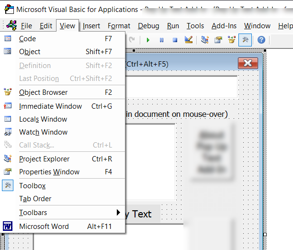This screenshot has width=293, height=250.
Task: Click the Properties Window menu icon
Action: [x=8, y=171]
